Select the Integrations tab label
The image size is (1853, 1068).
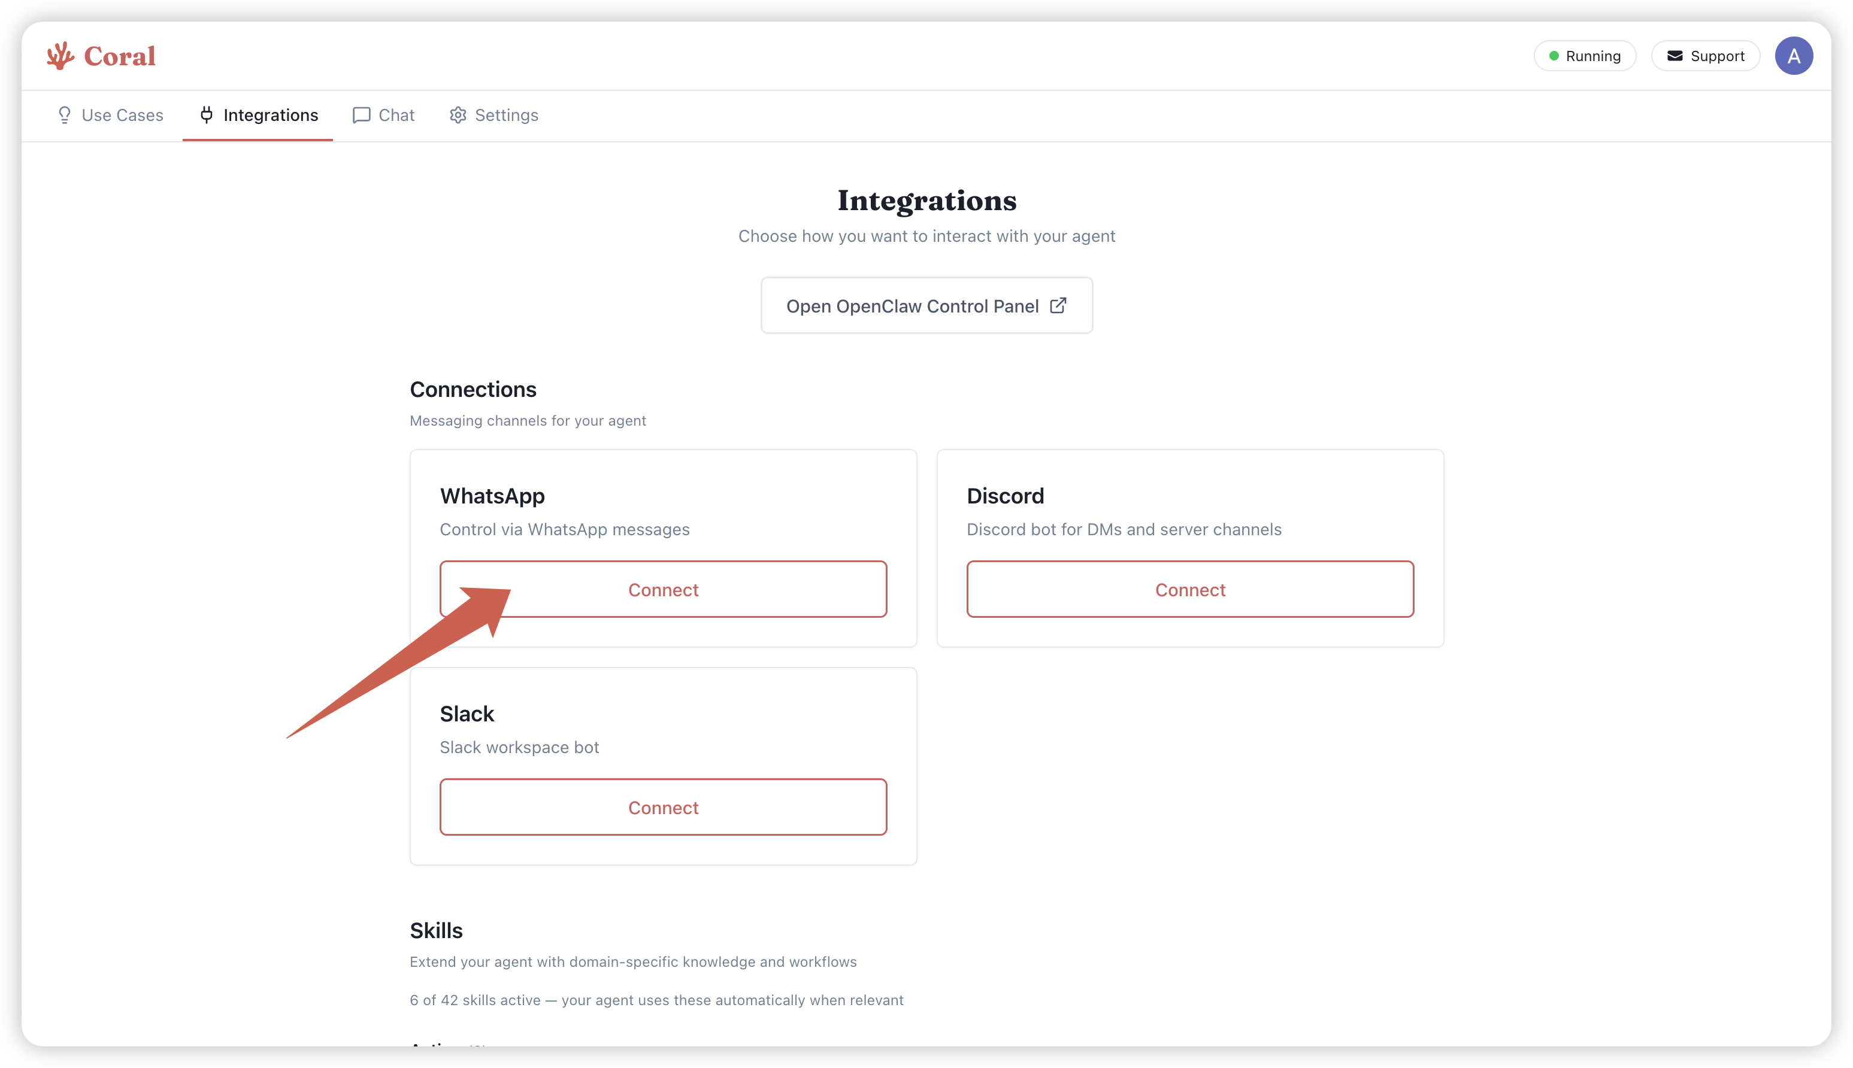click(x=271, y=115)
